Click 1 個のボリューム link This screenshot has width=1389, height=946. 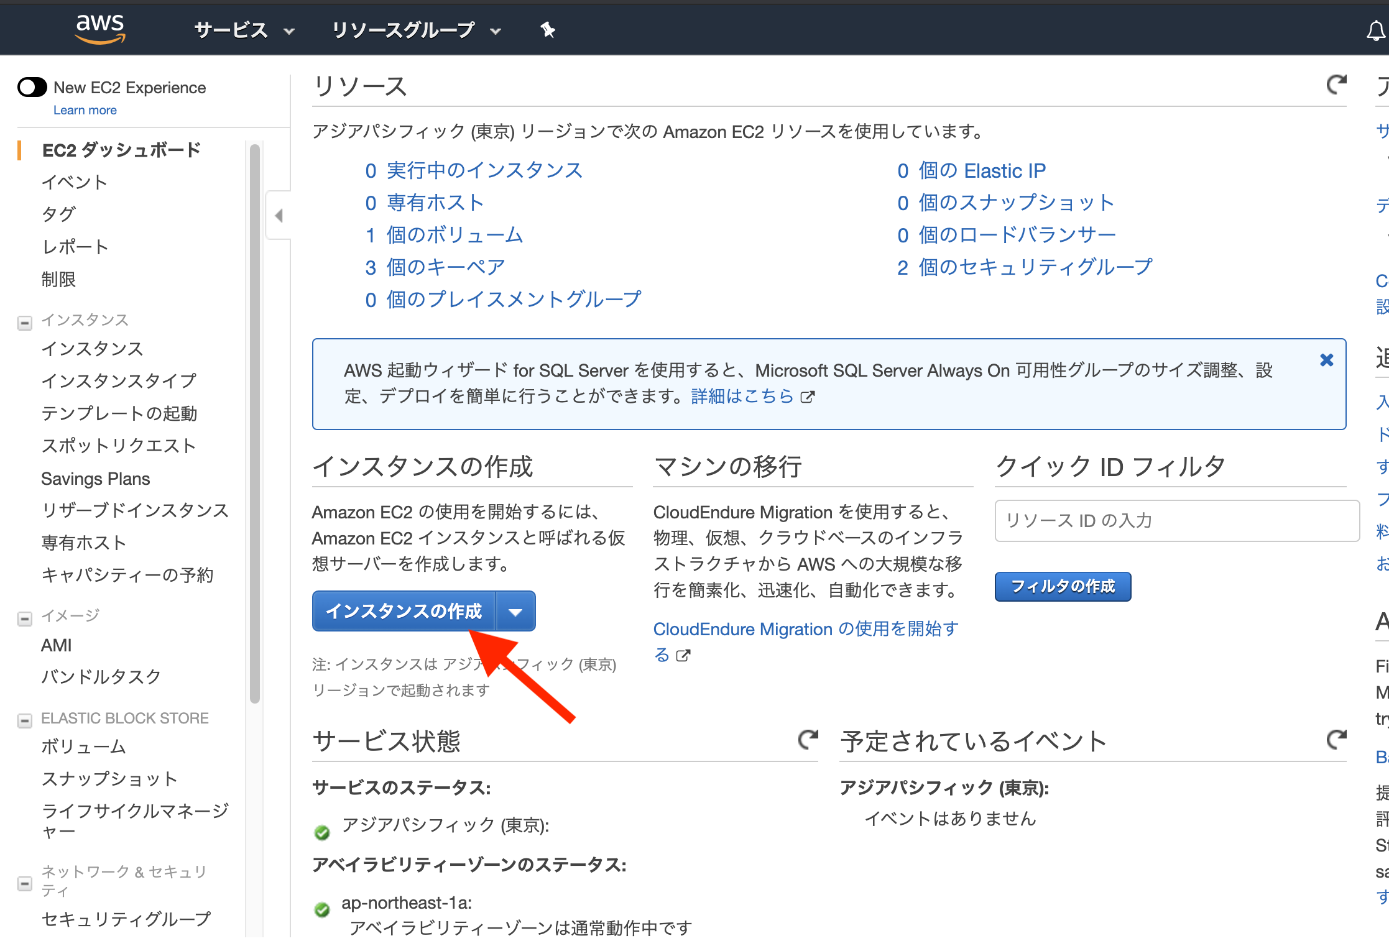[x=444, y=235]
